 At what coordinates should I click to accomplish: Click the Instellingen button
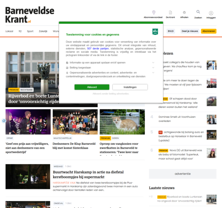point(130,87)
